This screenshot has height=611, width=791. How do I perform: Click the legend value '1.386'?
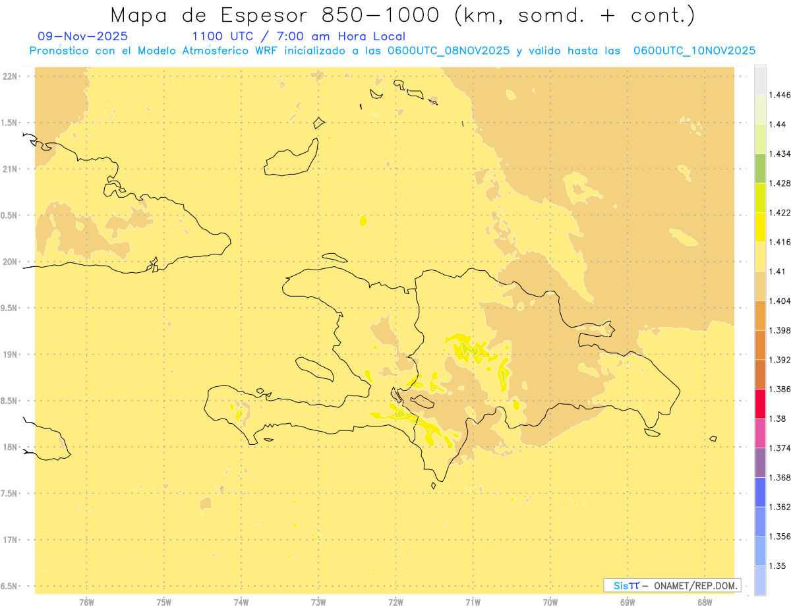tap(780, 390)
